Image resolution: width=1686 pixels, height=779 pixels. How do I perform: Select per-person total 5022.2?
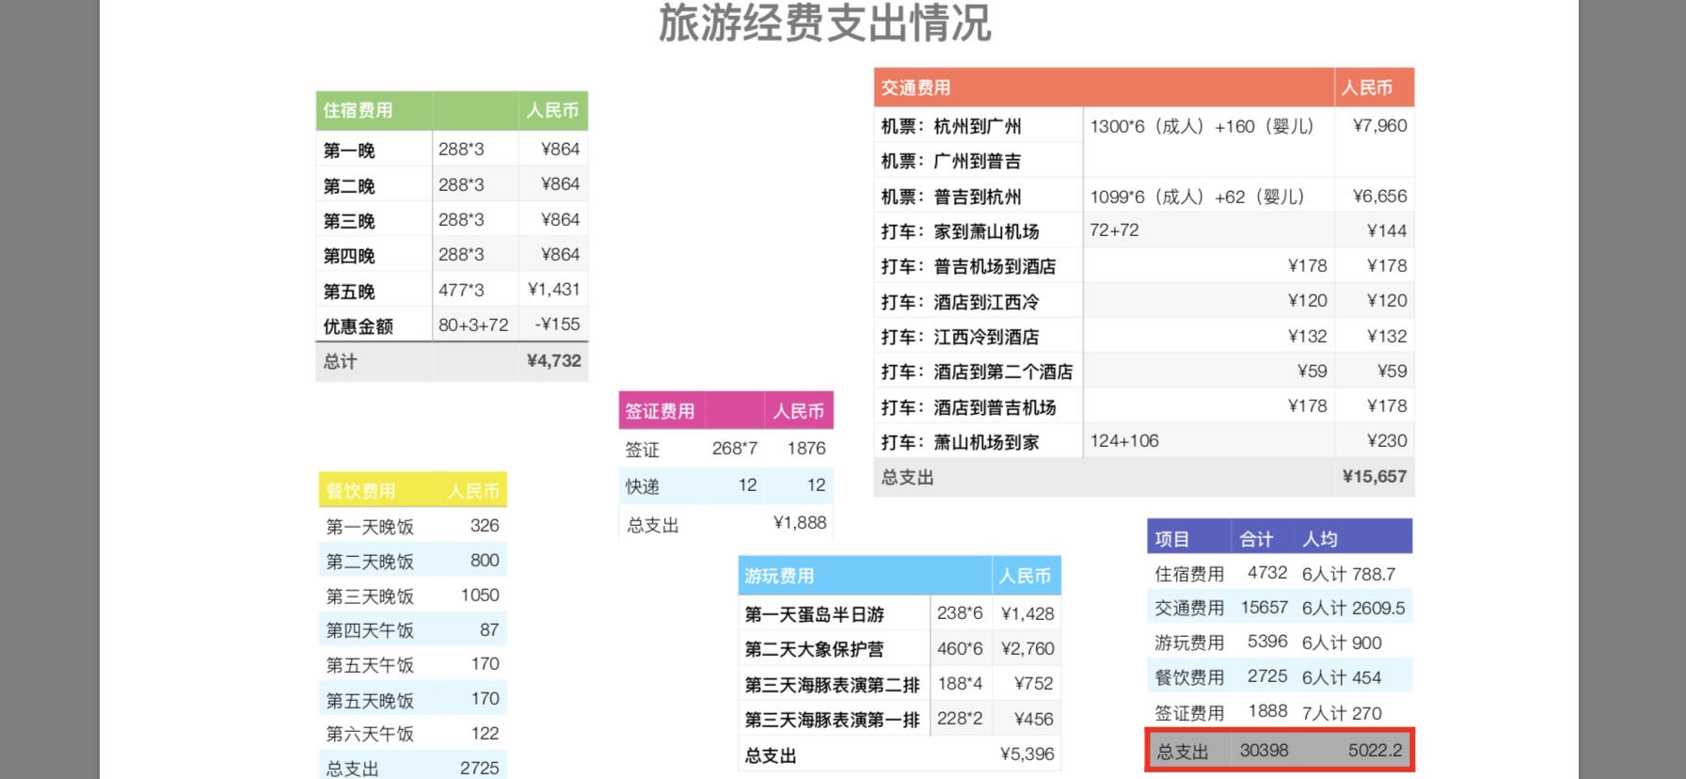click(x=1375, y=751)
